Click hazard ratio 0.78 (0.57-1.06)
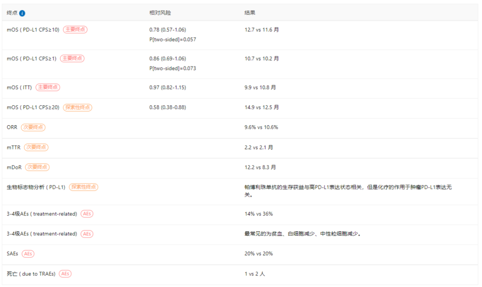This screenshot has width=482, height=287. 167,30
